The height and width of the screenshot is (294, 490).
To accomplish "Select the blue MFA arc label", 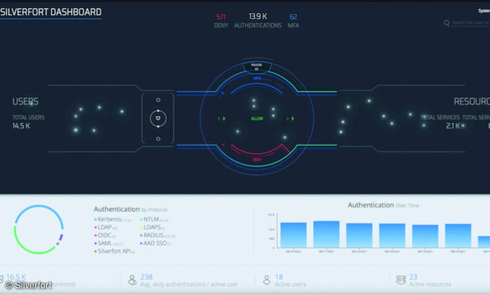I will (x=257, y=78).
